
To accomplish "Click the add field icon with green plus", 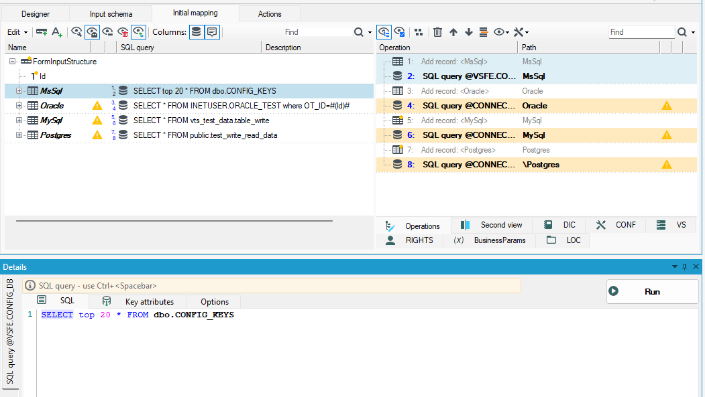I will click(42, 32).
